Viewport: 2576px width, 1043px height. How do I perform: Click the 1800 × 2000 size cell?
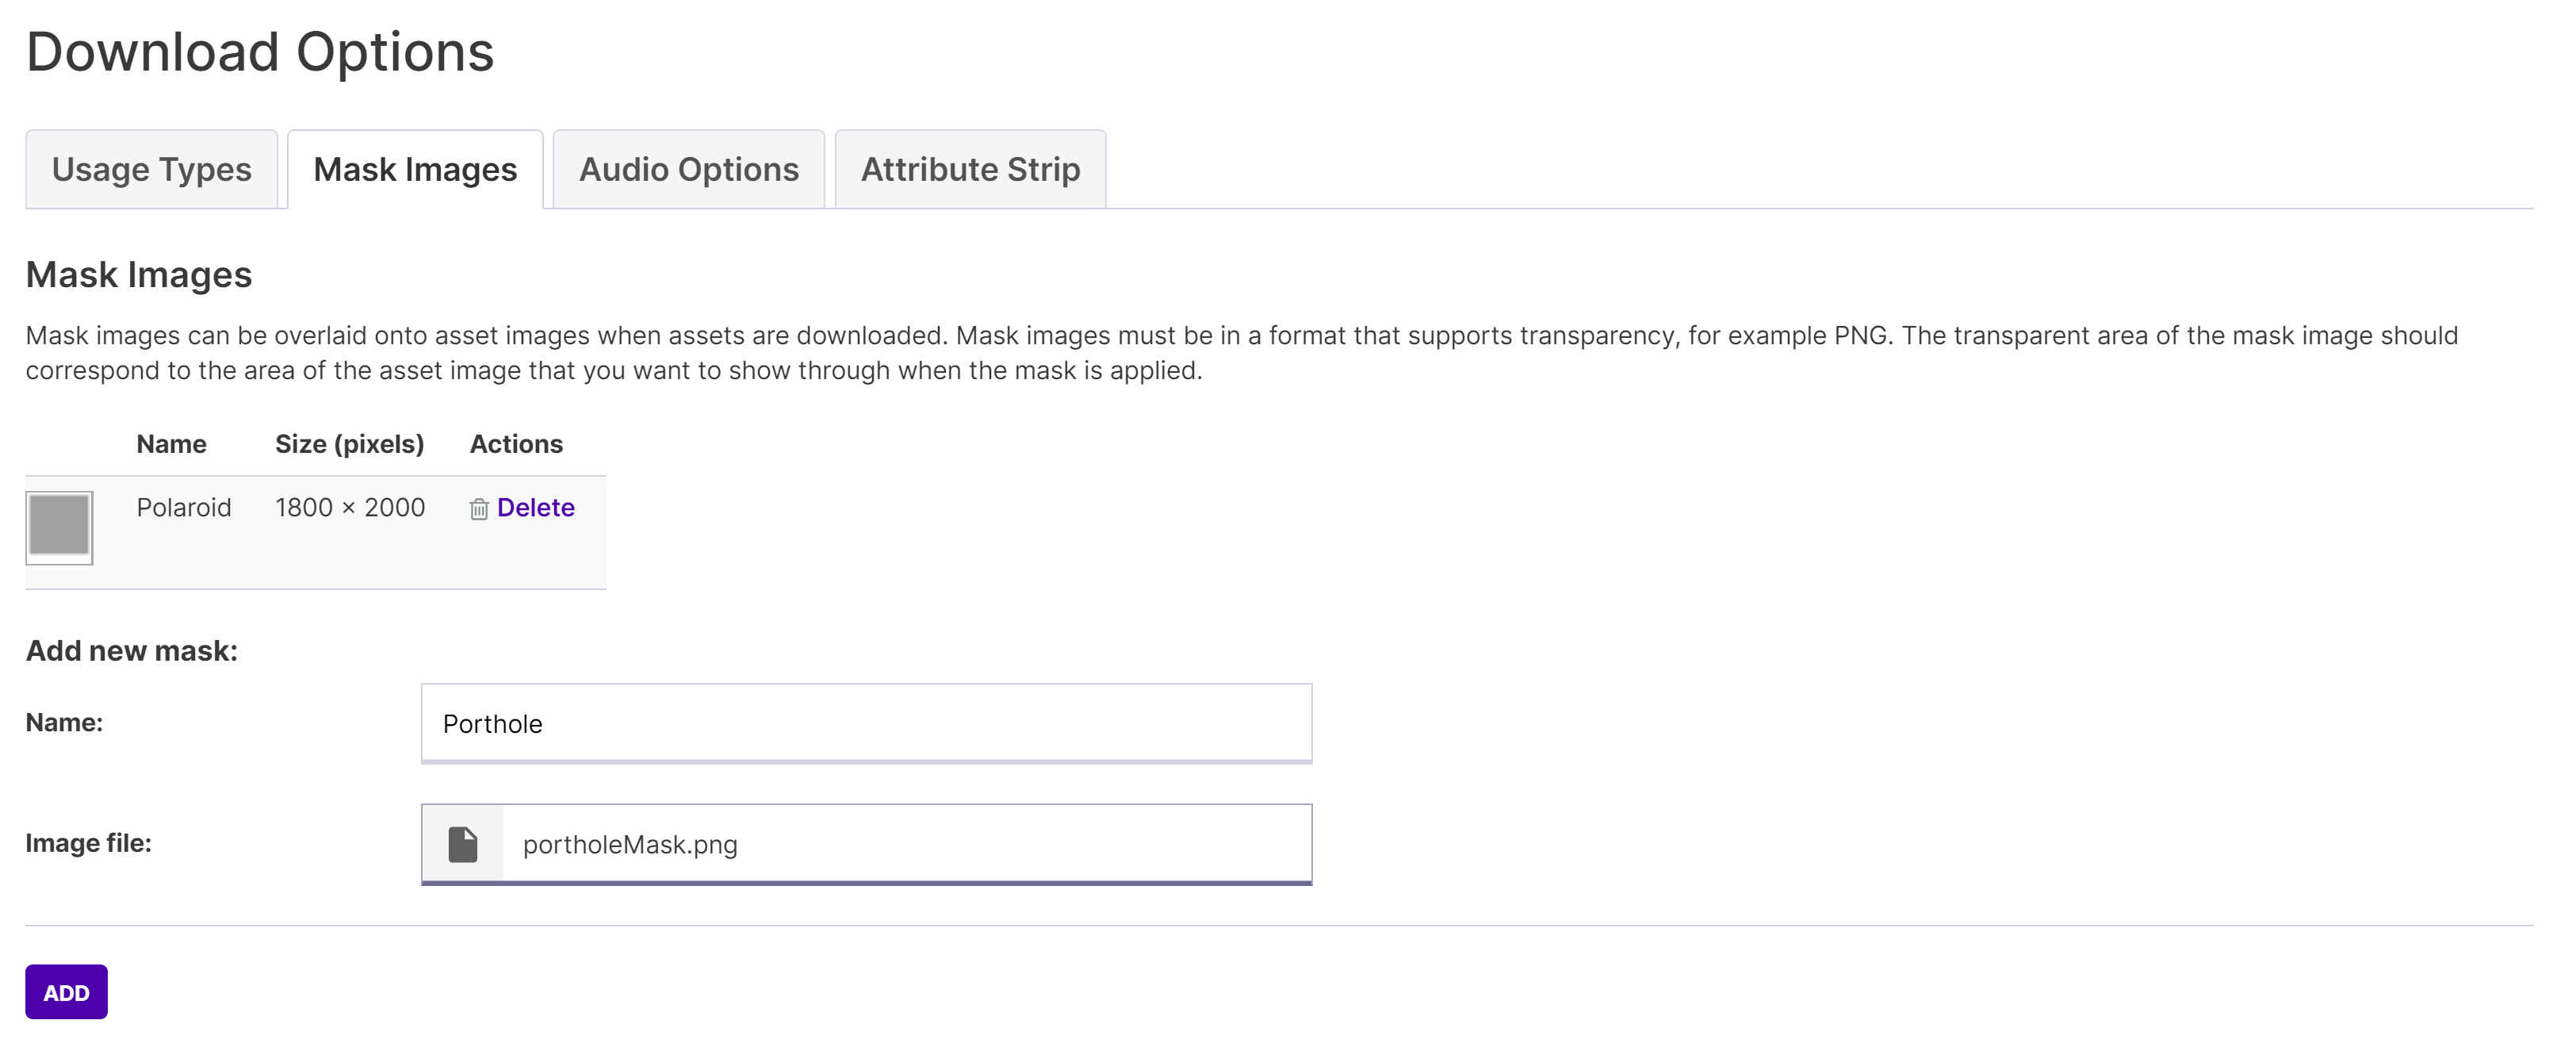(x=350, y=508)
